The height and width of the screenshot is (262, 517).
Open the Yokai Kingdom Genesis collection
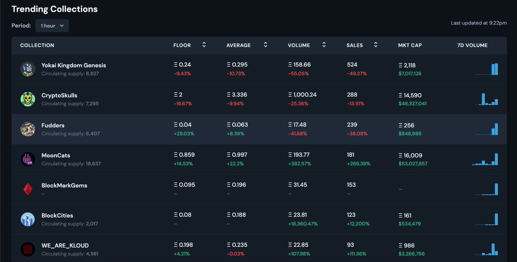pos(74,65)
